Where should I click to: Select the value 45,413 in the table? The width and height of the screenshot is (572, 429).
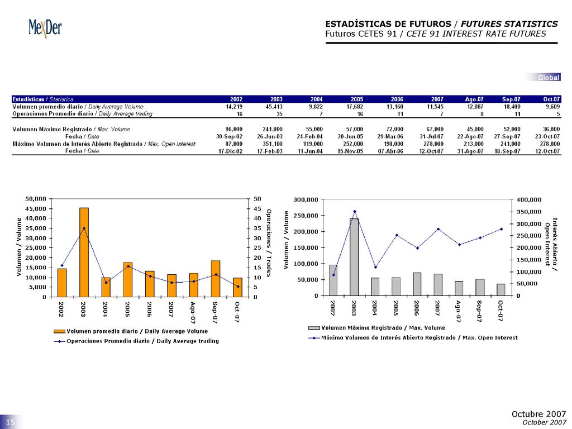coord(274,107)
